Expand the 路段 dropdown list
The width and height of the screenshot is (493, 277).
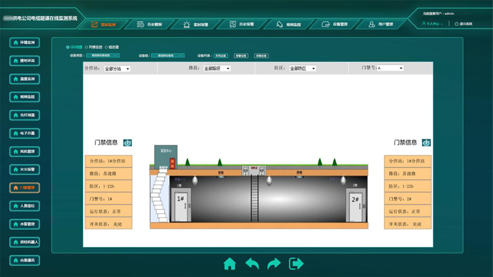click(217, 69)
